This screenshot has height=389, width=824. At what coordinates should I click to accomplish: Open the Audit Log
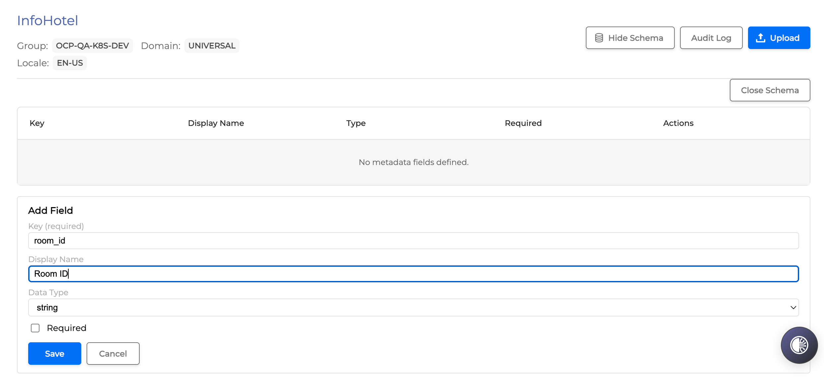click(711, 38)
